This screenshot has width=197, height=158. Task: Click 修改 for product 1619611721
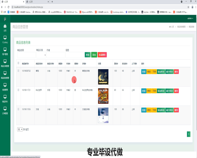tap(149, 91)
